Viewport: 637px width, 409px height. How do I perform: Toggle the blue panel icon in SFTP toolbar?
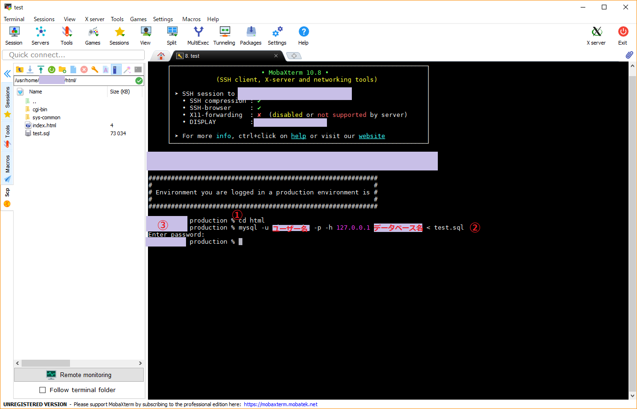point(116,69)
